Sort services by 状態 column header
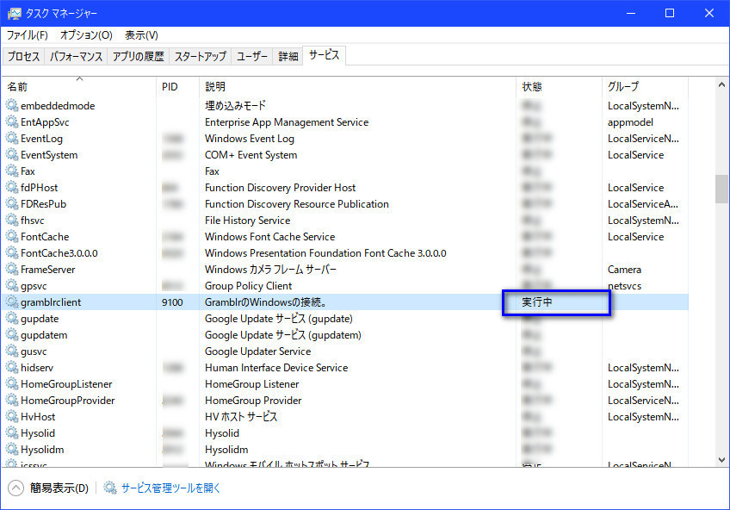This screenshot has width=730, height=510. point(532,87)
